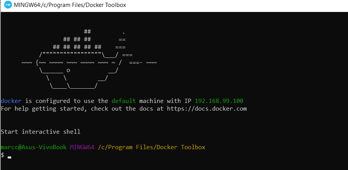Click the green 'default' machine name
Screen dimensions: 348x170
click(x=124, y=101)
